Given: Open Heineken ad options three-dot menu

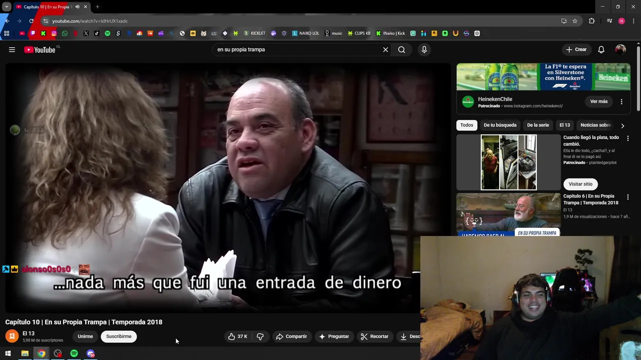Looking at the screenshot, I should pos(621,101).
